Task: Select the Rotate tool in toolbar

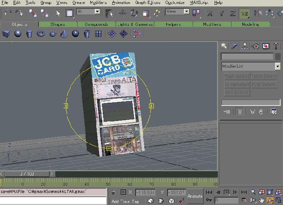Action: point(134,14)
